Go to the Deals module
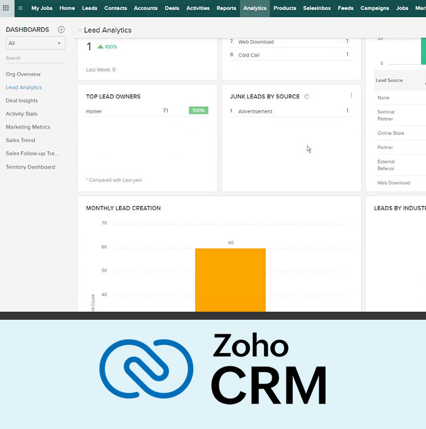This screenshot has height=429, width=426. tap(172, 8)
